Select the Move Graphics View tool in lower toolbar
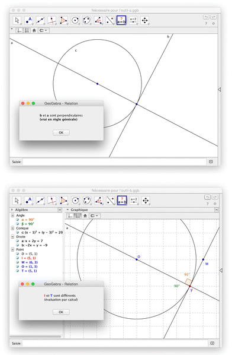 click(146, 201)
